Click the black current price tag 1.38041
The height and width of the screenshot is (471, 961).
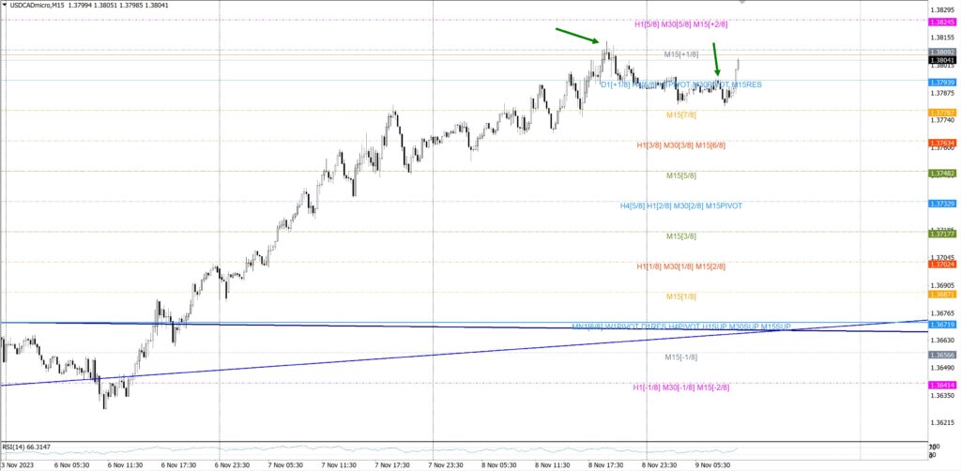click(x=941, y=60)
